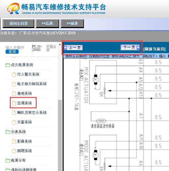Click the page icon beside 照明系统

pos(14,151)
